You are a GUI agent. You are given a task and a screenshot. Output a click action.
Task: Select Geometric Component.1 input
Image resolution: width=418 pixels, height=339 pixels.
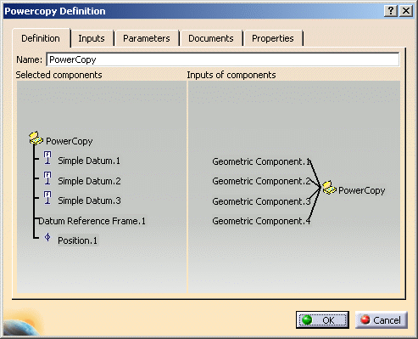point(261,161)
